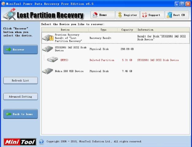Sort by the Information column header
This screenshot has height=147, width=192.
pos(163,30)
